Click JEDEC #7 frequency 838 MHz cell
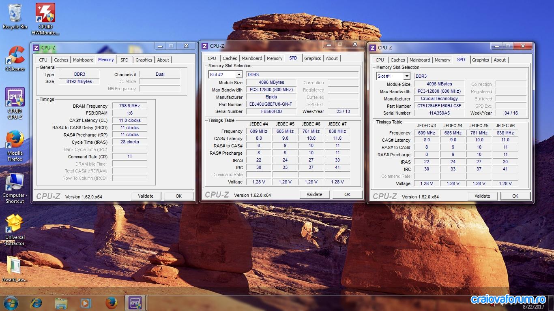Screen dimensions: 554x311 click(x=337, y=132)
